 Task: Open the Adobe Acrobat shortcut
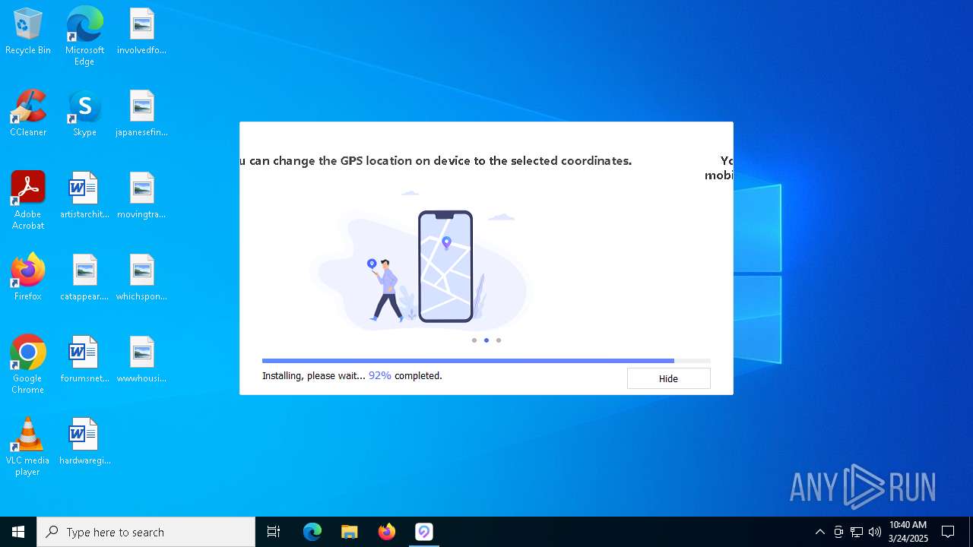pos(28,201)
